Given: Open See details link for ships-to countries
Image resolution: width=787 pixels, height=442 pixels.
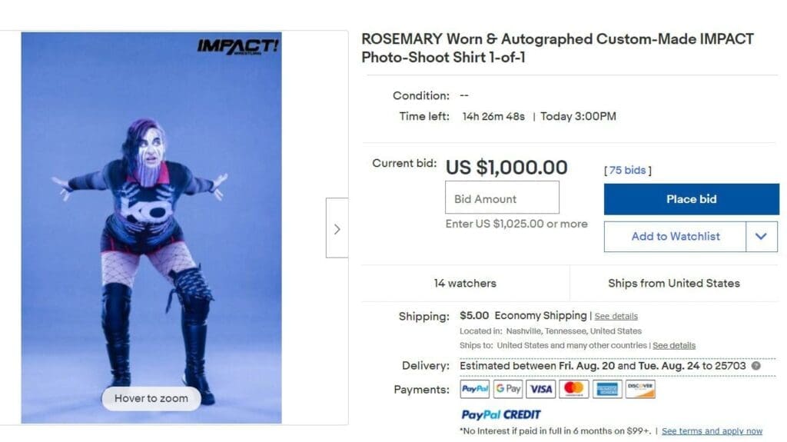Looking at the screenshot, I should coord(674,346).
